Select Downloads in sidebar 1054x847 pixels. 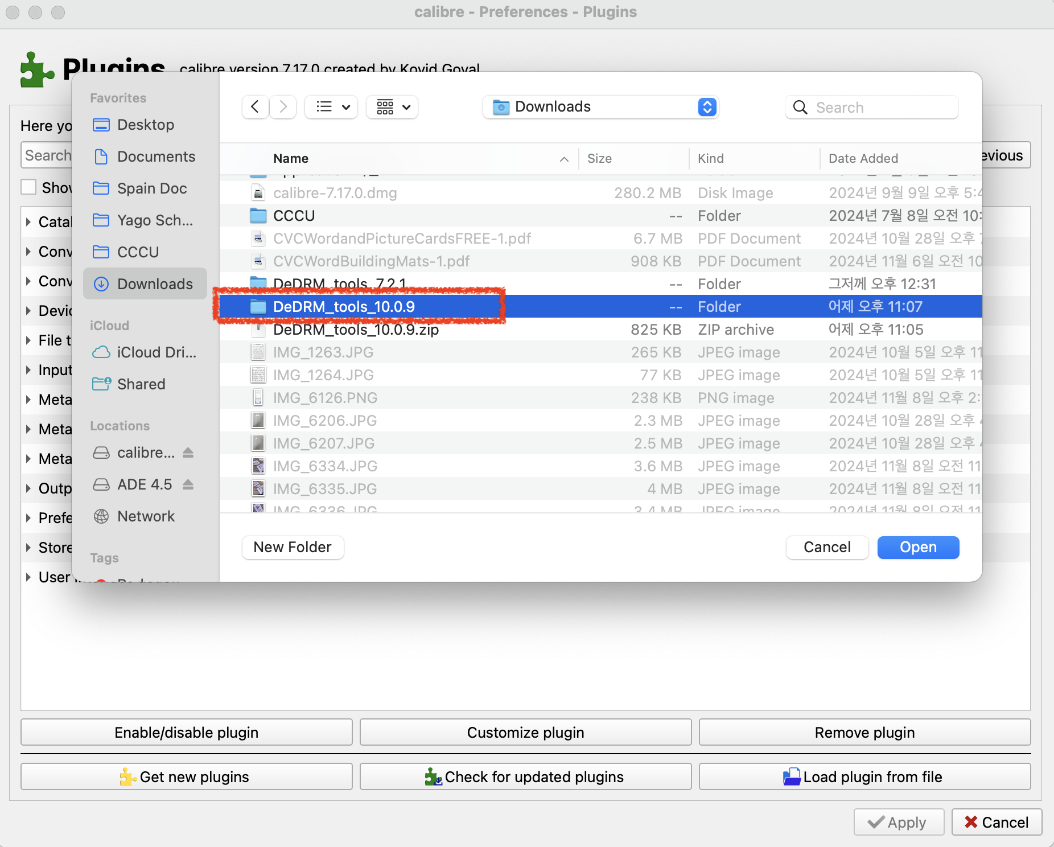click(145, 284)
